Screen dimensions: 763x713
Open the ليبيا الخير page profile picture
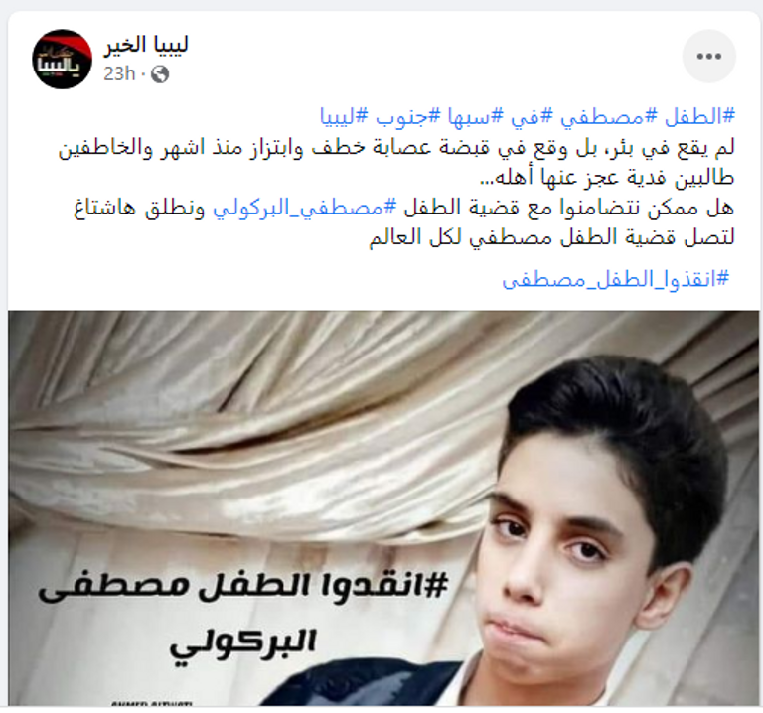62,59
